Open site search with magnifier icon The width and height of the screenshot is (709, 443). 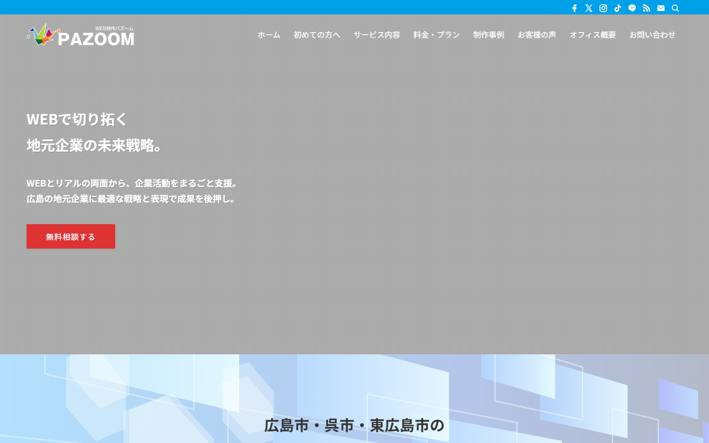point(675,8)
